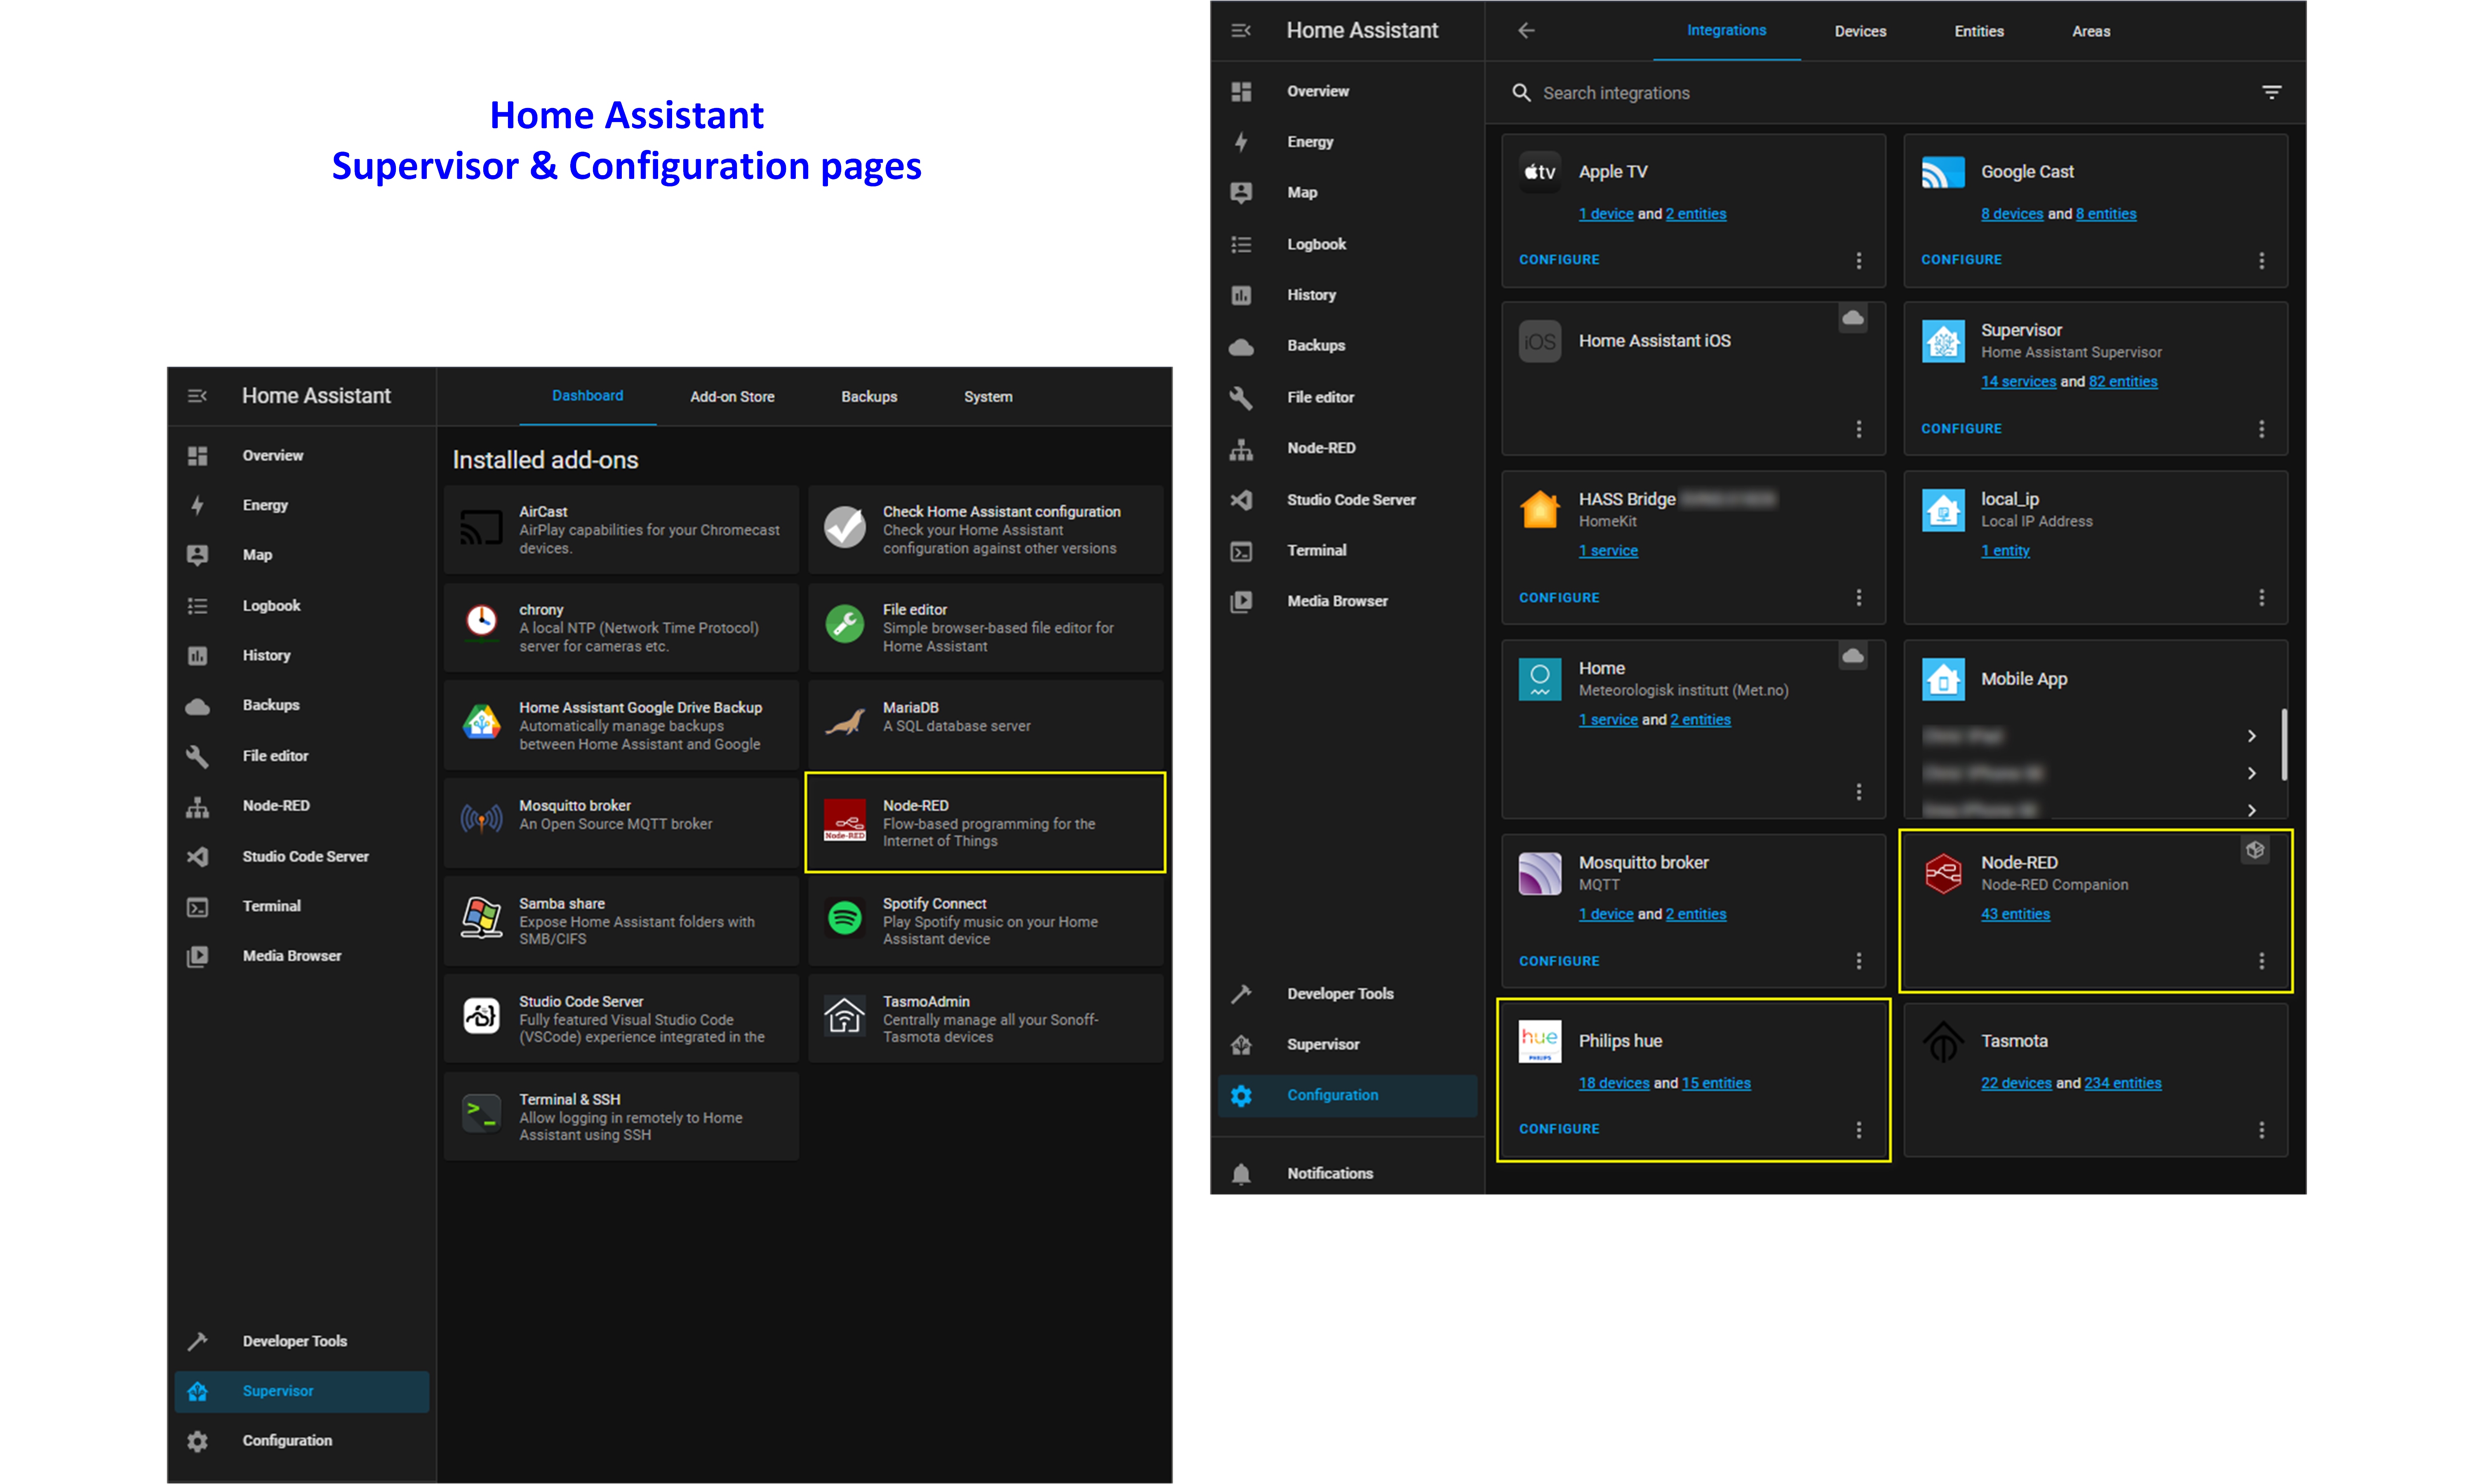
Task: Expand a device chevron in Mobile App card
Action: click(2252, 735)
